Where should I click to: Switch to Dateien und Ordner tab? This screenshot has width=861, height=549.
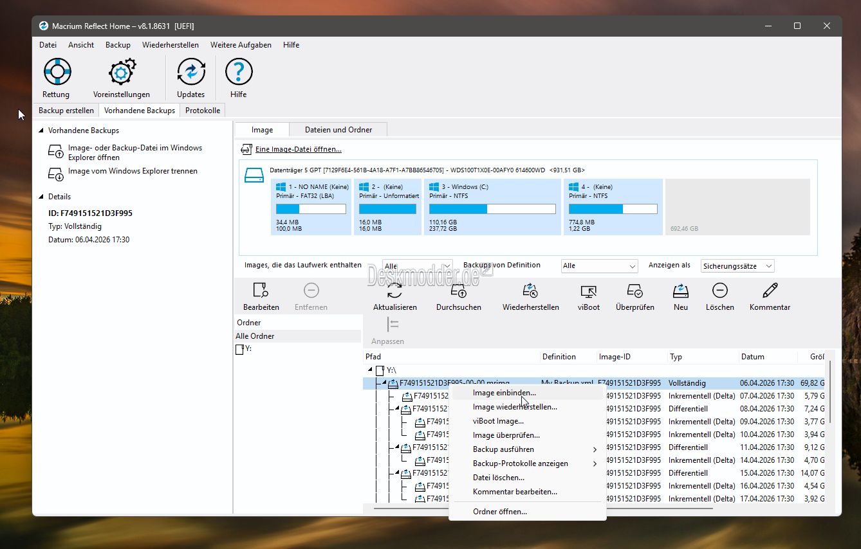(338, 130)
